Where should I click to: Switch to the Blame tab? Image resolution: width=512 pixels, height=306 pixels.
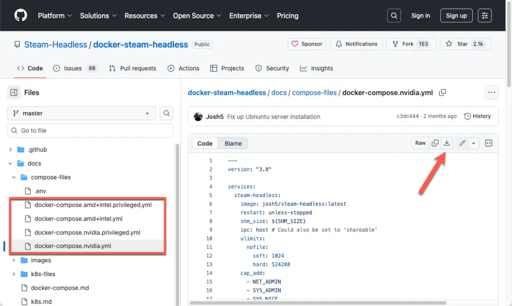(233, 143)
